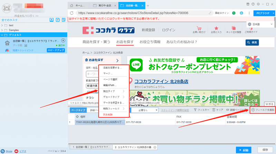276x154 pixels.
Task: Click the import task icon in sidebar header
Action: pyautogui.click(x=51, y=20)
